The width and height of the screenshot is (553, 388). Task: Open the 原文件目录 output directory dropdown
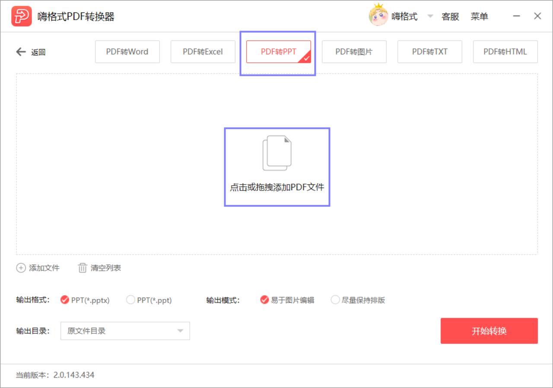click(x=125, y=331)
